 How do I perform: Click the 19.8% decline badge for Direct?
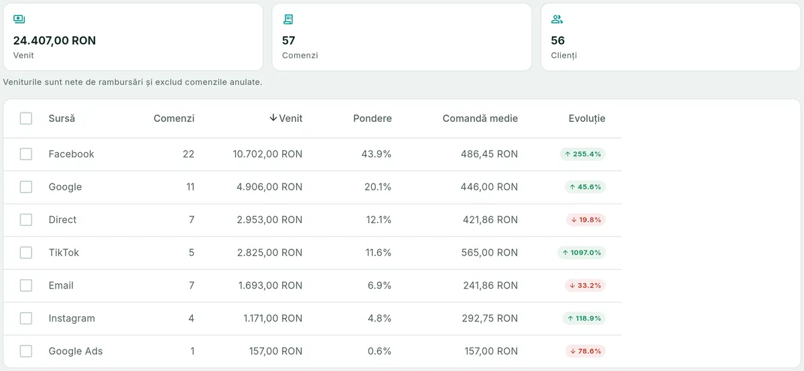tap(586, 220)
